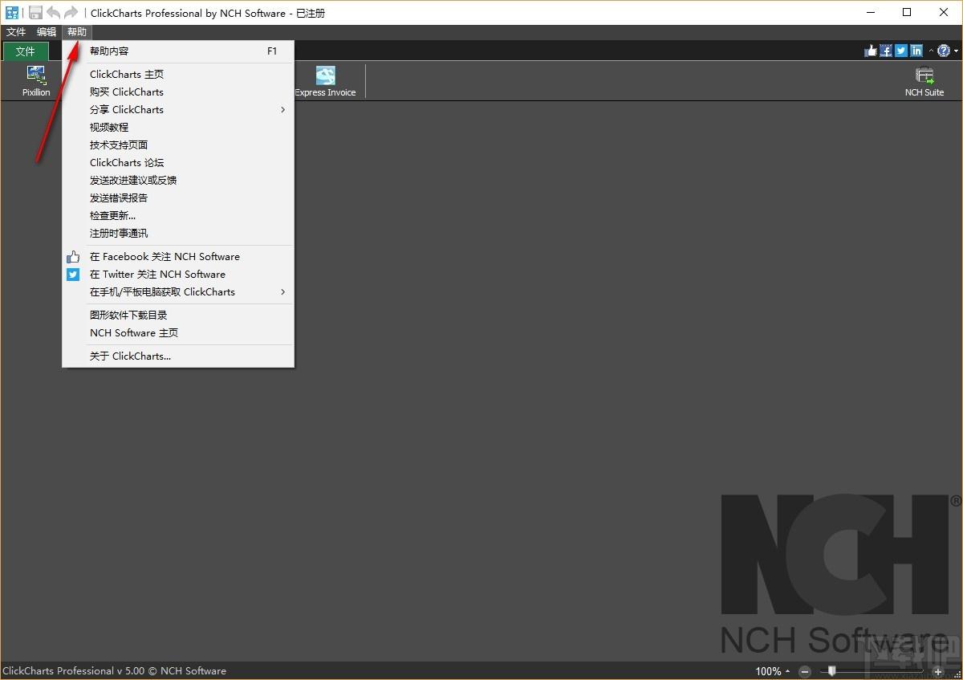963x680 pixels.
Task: Open the Pixillion toolbar icon
Action: [36, 81]
